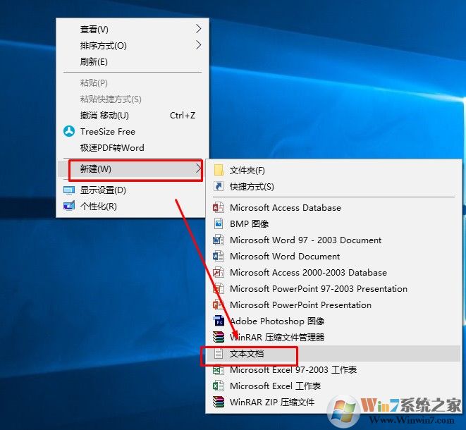
Task: Click the 文本文档 text document icon
Action: (x=219, y=354)
